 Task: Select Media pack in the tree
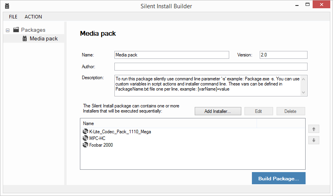tap(43, 38)
